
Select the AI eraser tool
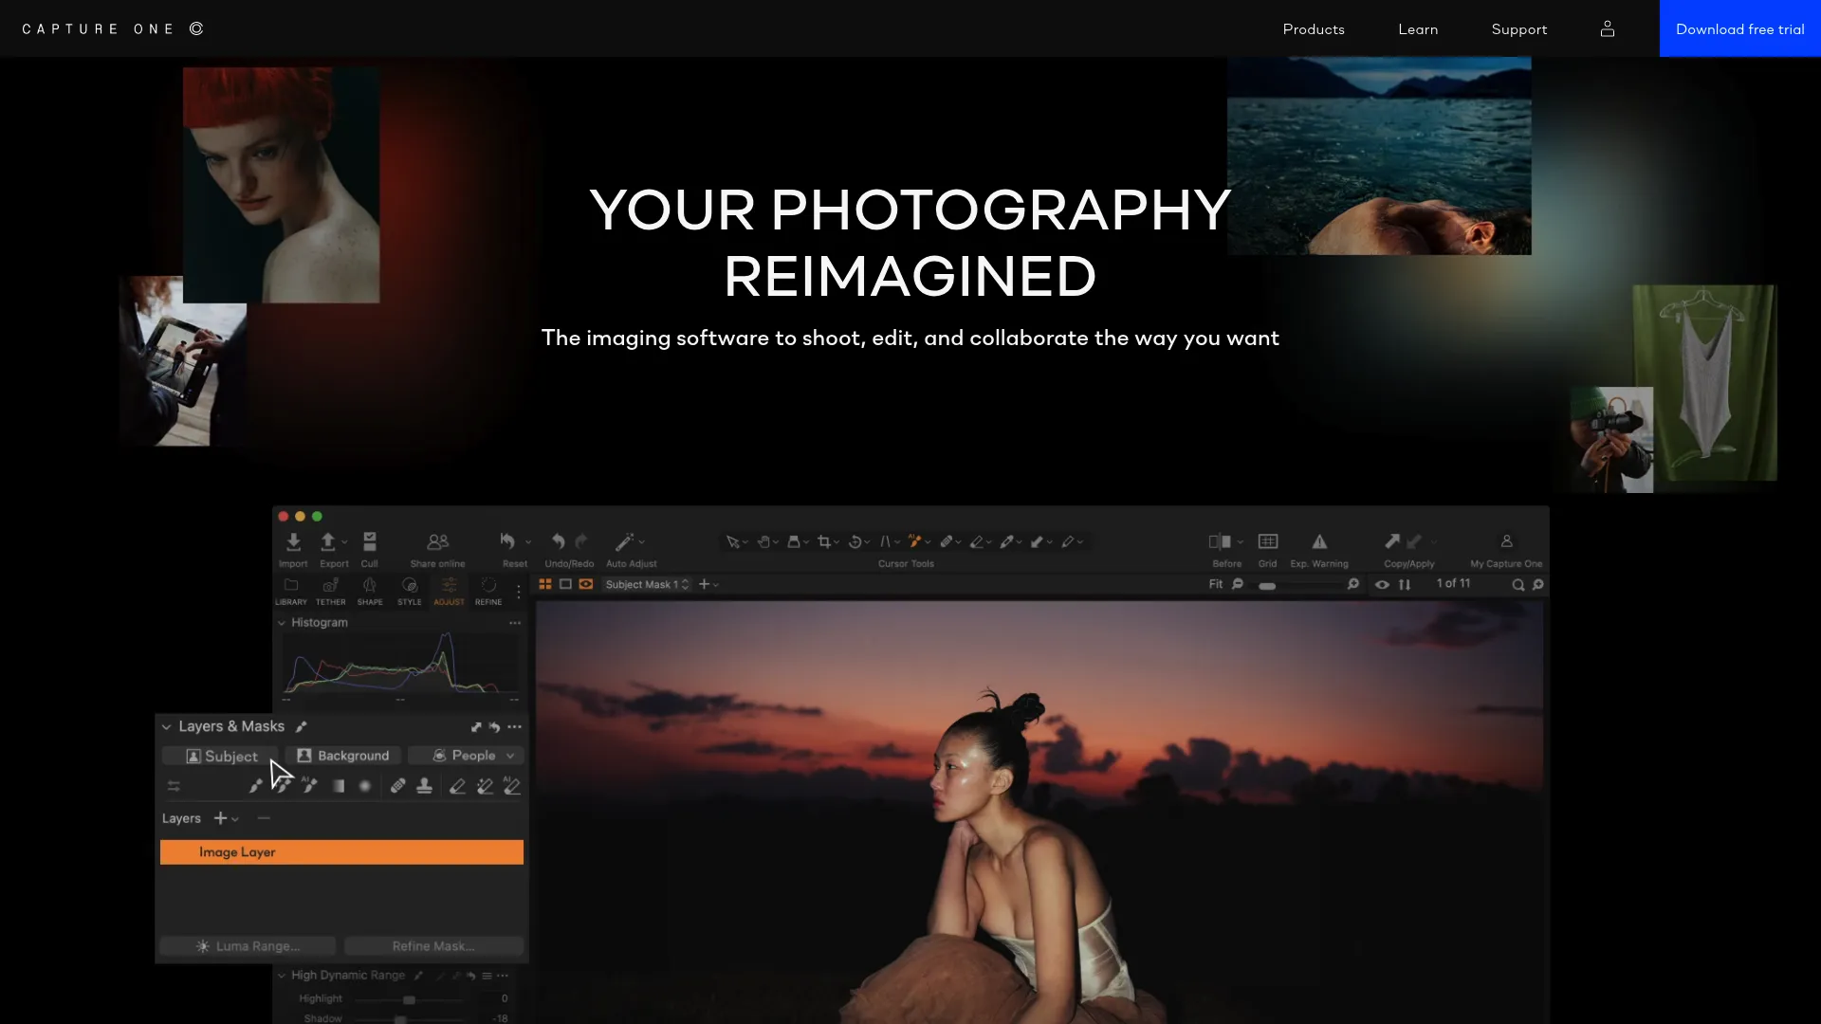[x=512, y=785]
